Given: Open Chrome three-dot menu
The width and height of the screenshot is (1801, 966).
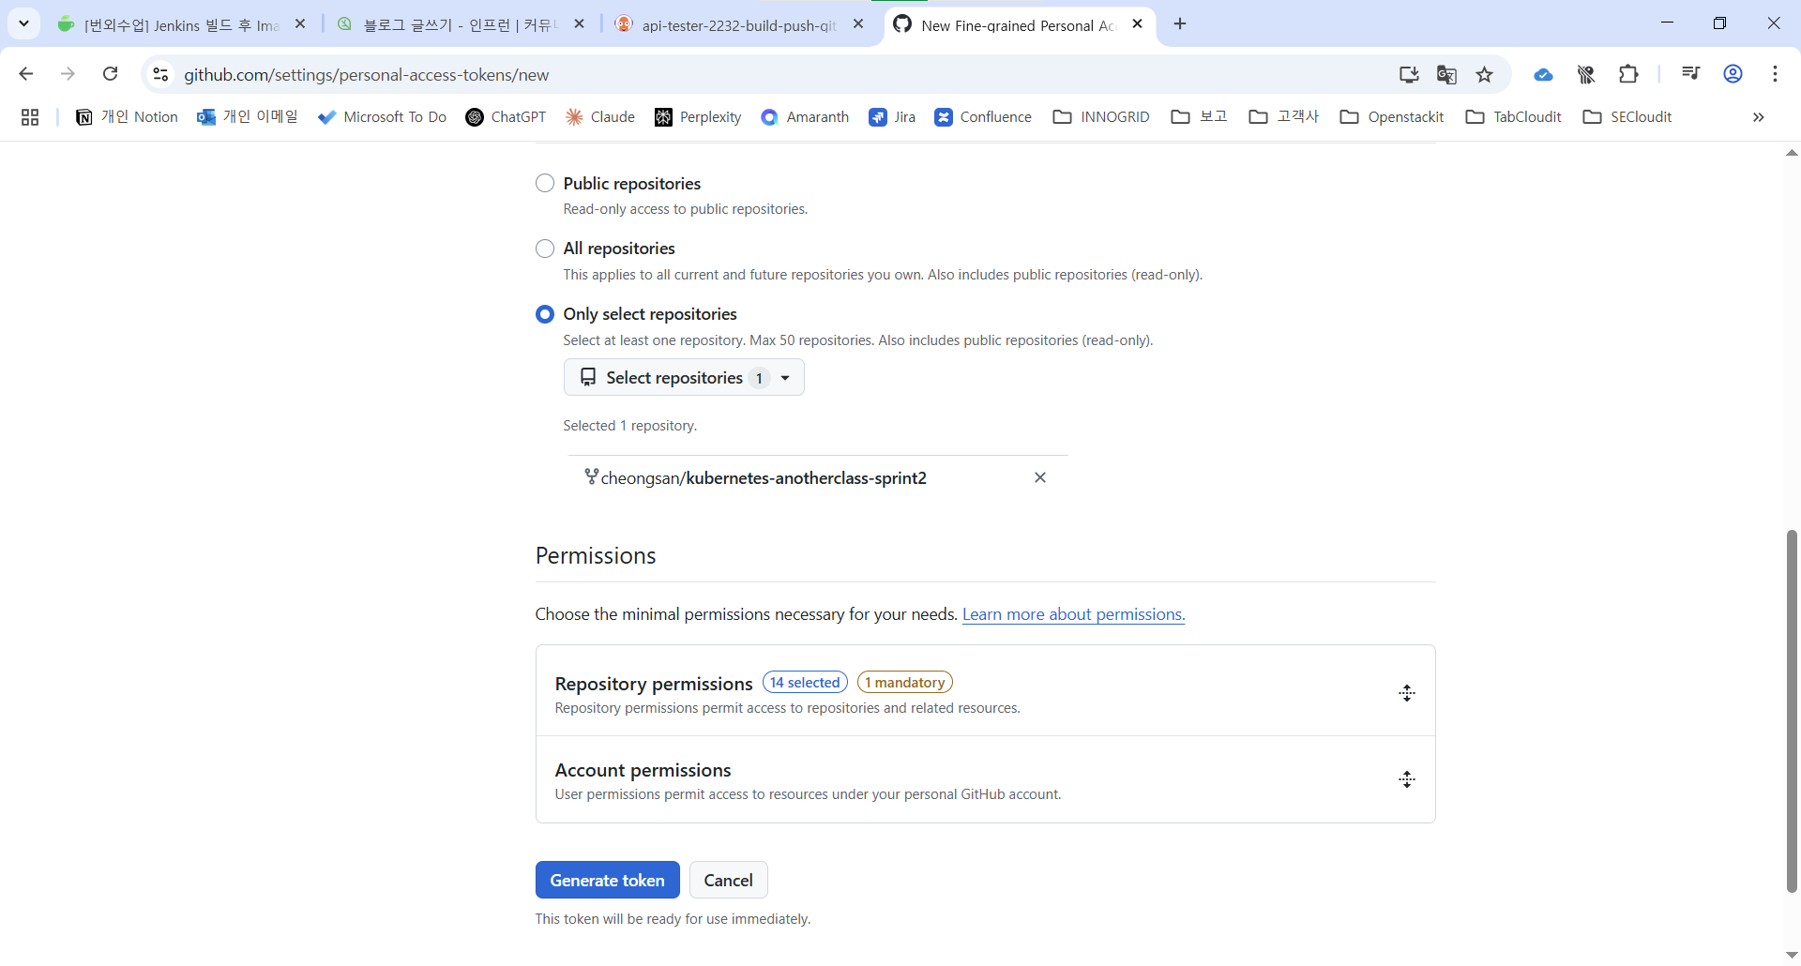Looking at the screenshot, I should click(1776, 74).
